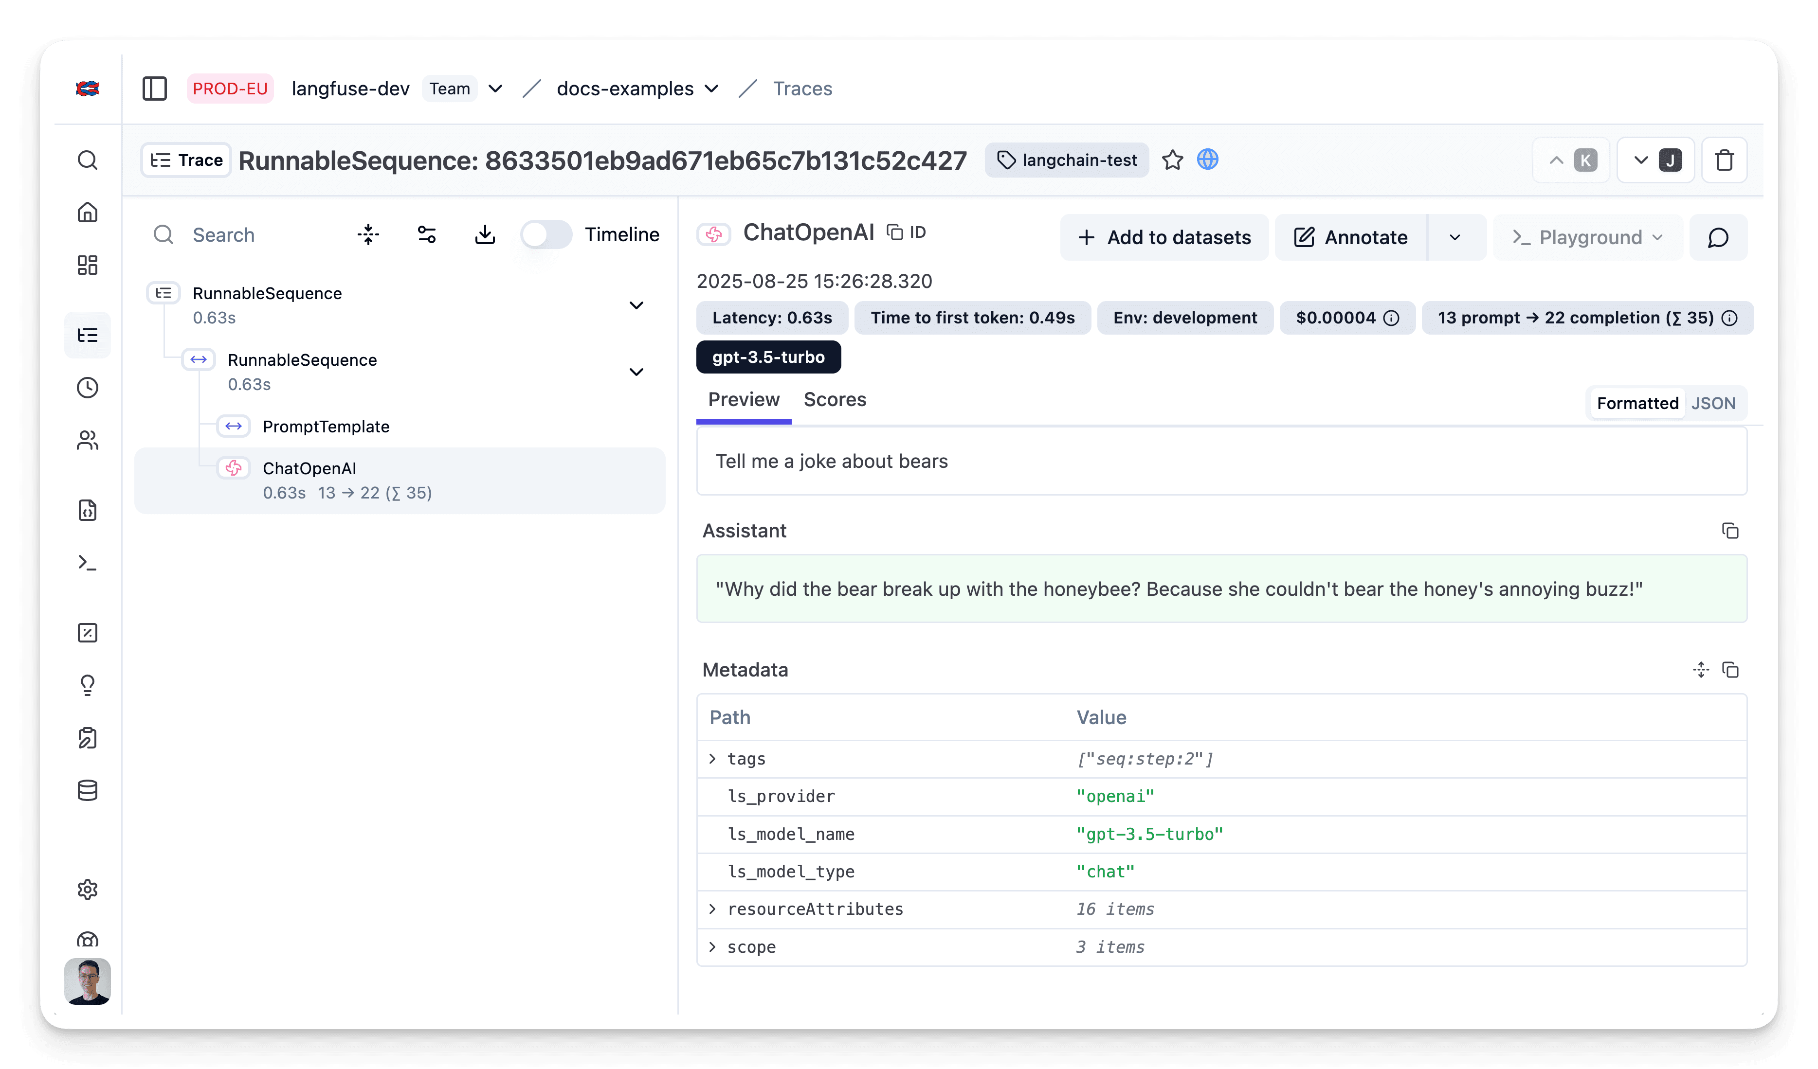Select the PromptTemplate node in the tree
This screenshot has width=1818, height=1069.
(326, 427)
